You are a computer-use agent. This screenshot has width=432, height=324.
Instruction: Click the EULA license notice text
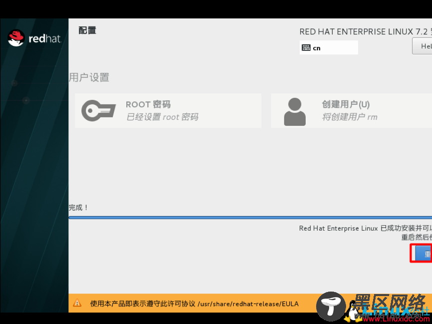[x=194, y=304]
